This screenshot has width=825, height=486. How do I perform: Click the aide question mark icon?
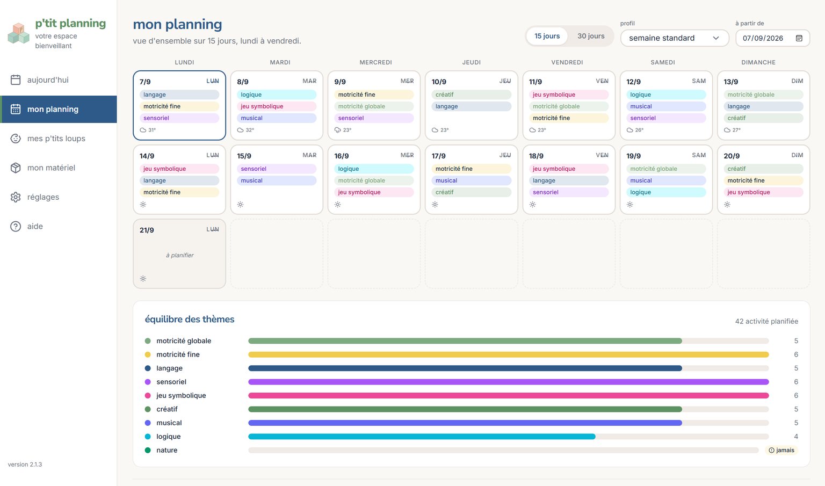16,226
